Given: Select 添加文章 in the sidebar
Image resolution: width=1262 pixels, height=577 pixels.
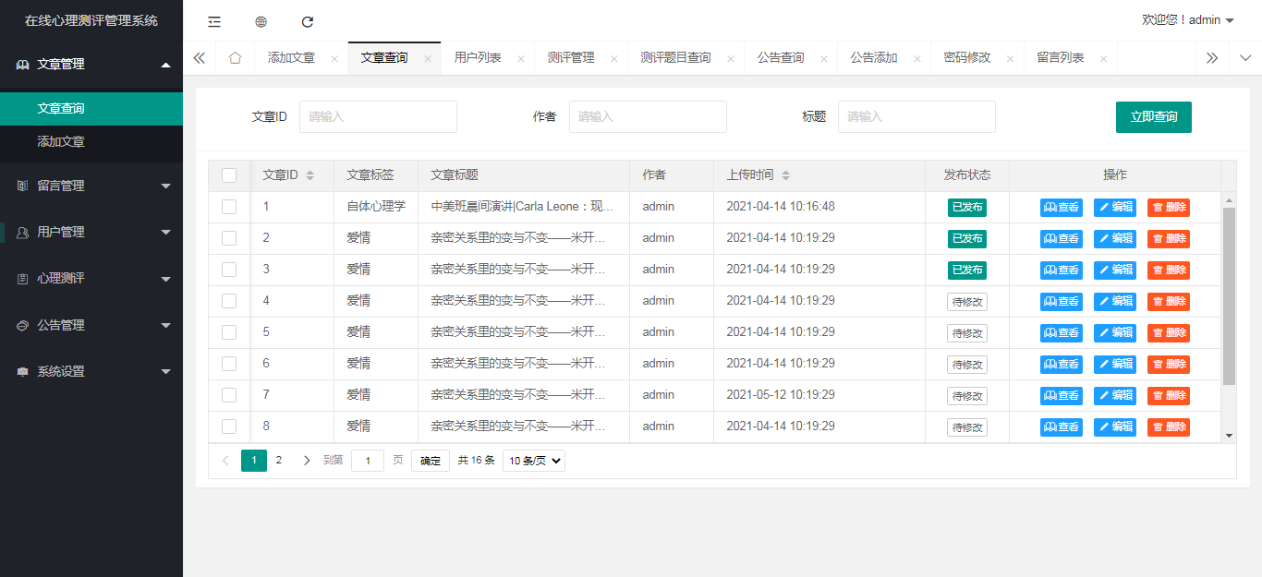Looking at the screenshot, I should coord(61,142).
